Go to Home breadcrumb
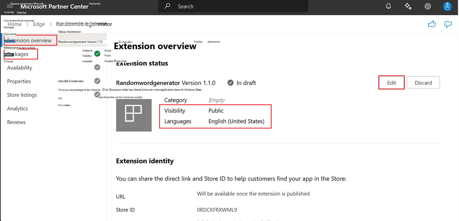The height and width of the screenshot is (221, 459). 15,24
